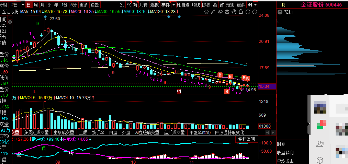This screenshot has height=164, width=348.
Task: Click stock title 金证股份 600446
Action: point(321,5)
